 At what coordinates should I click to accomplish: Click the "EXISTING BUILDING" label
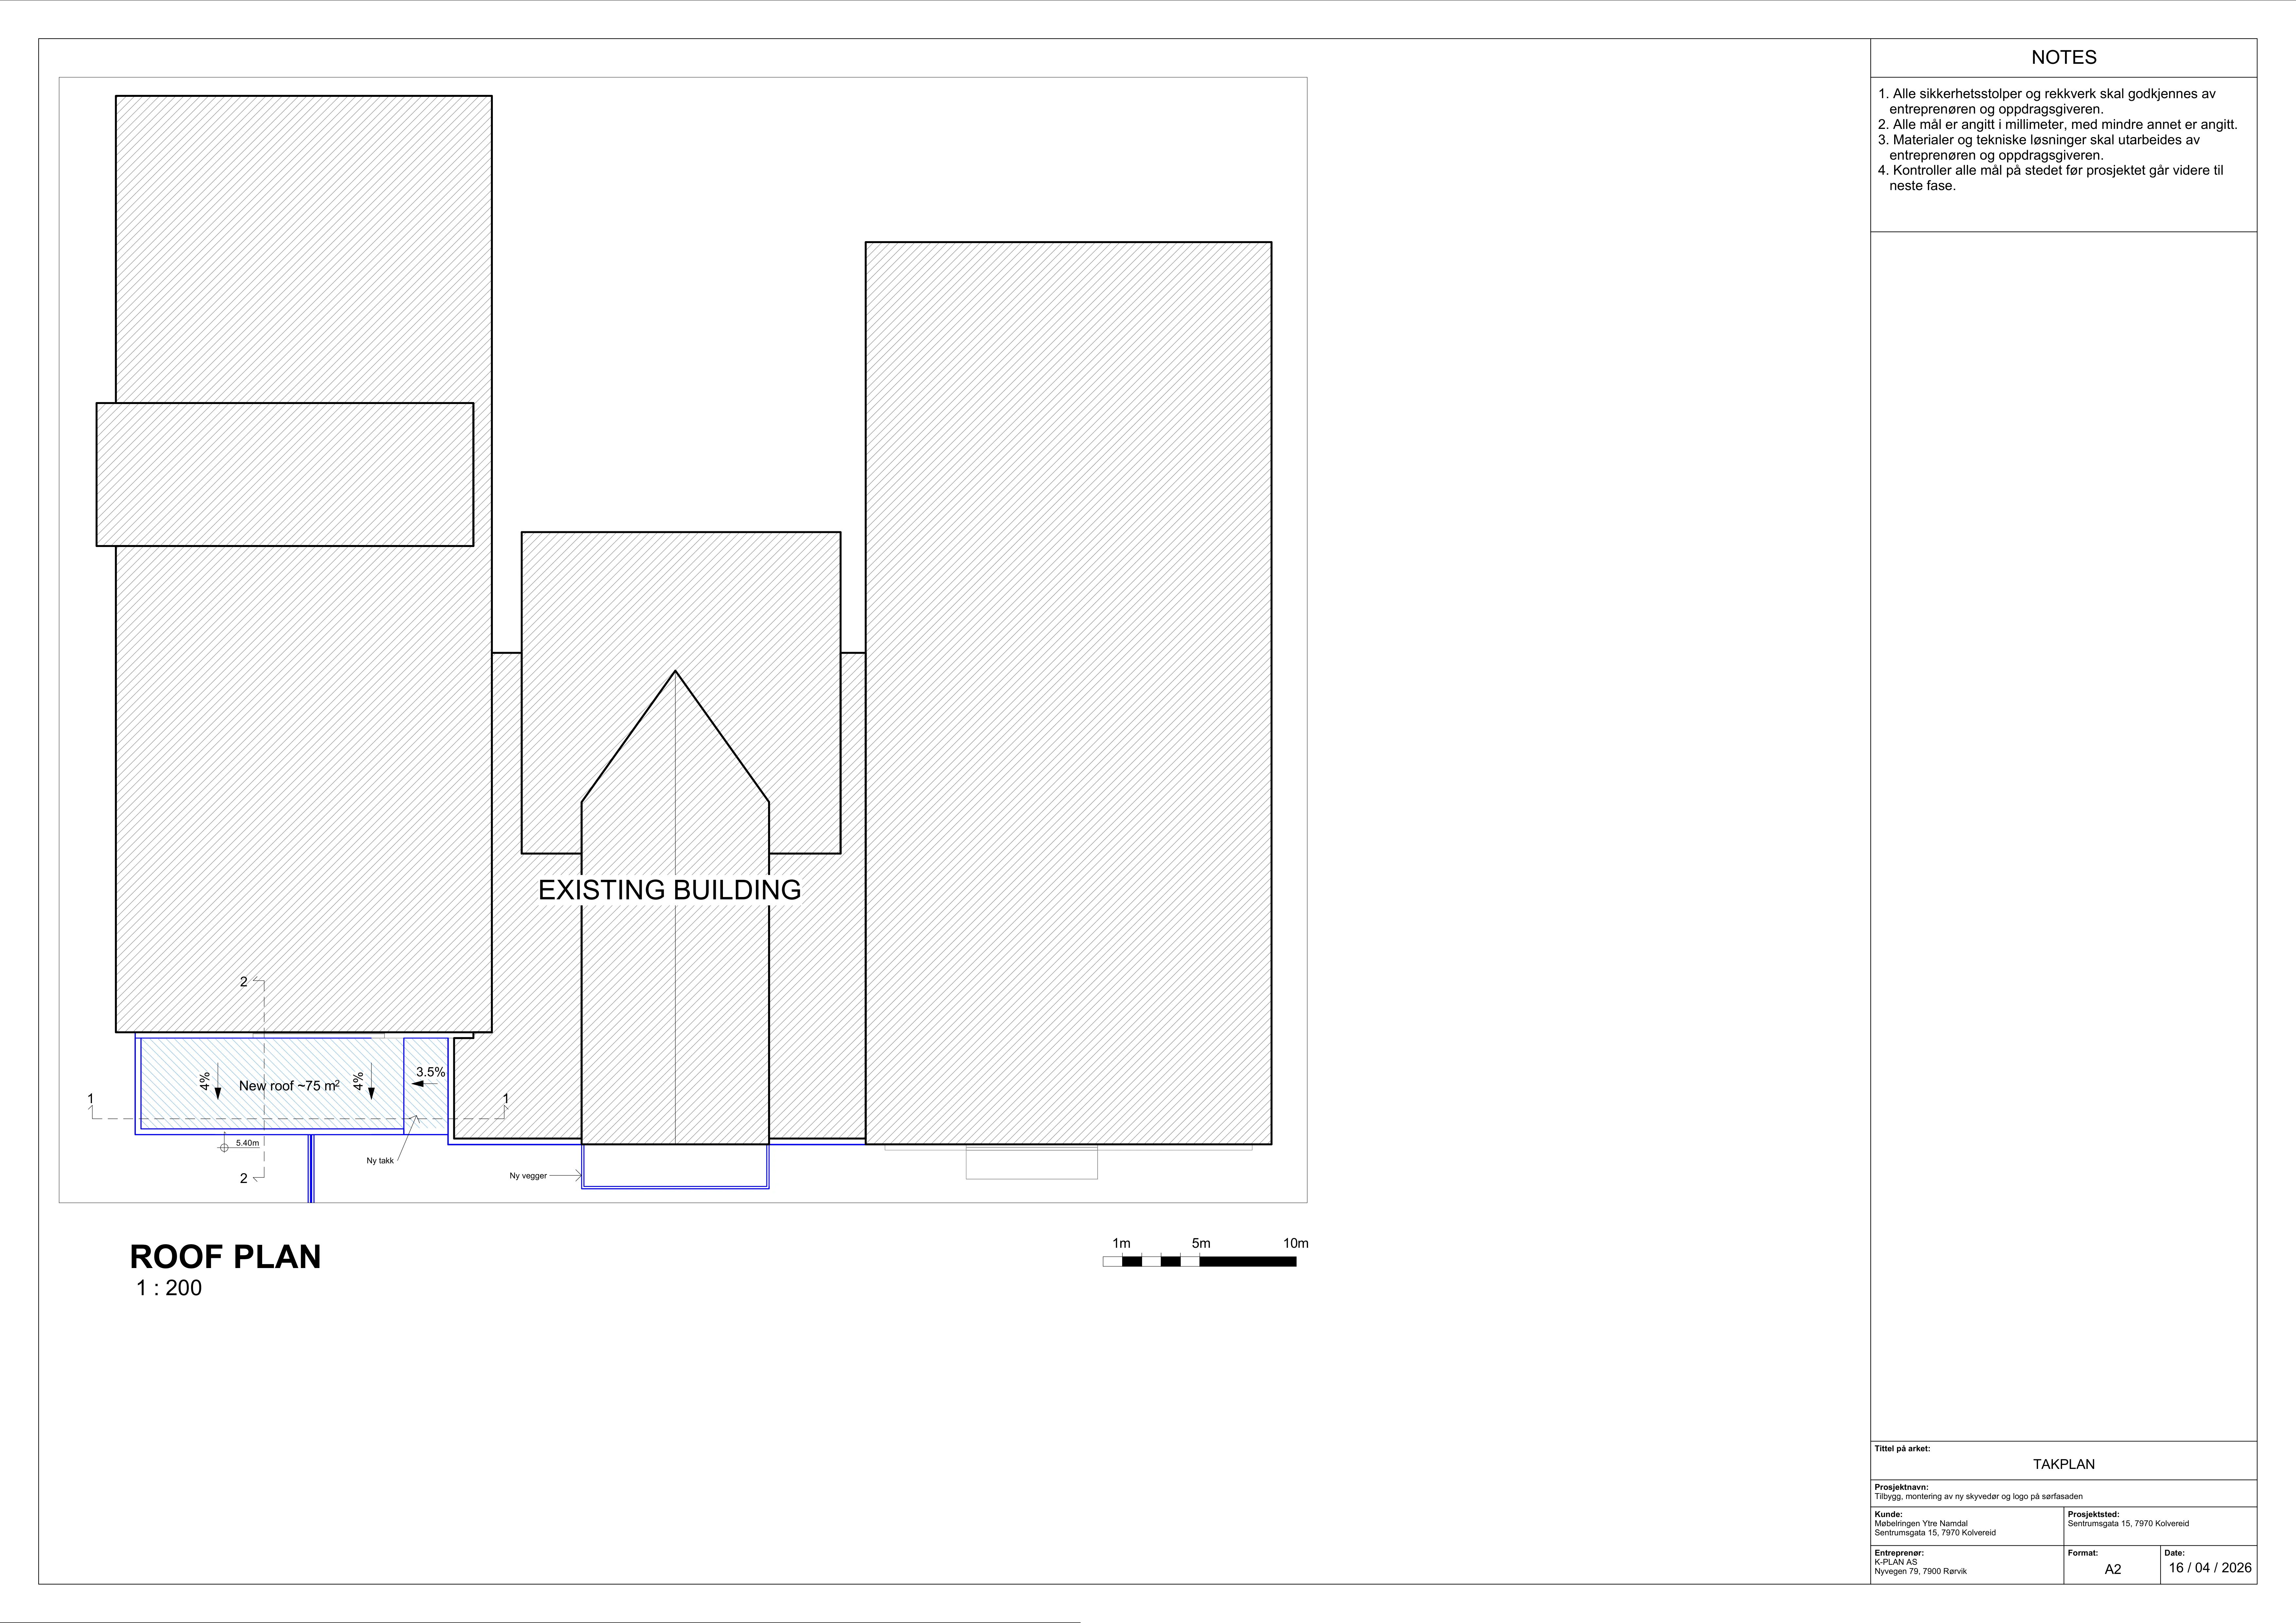click(x=670, y=890)
